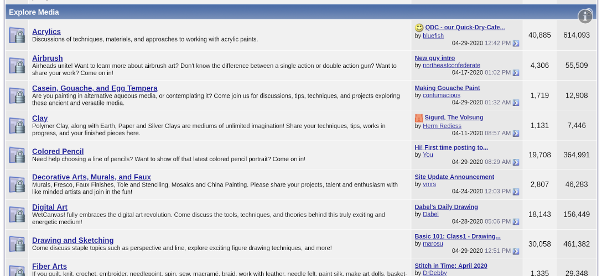Open Decorative Arts, Murals, and Faux forum
The image size is (602, 276).
(91, 177)
